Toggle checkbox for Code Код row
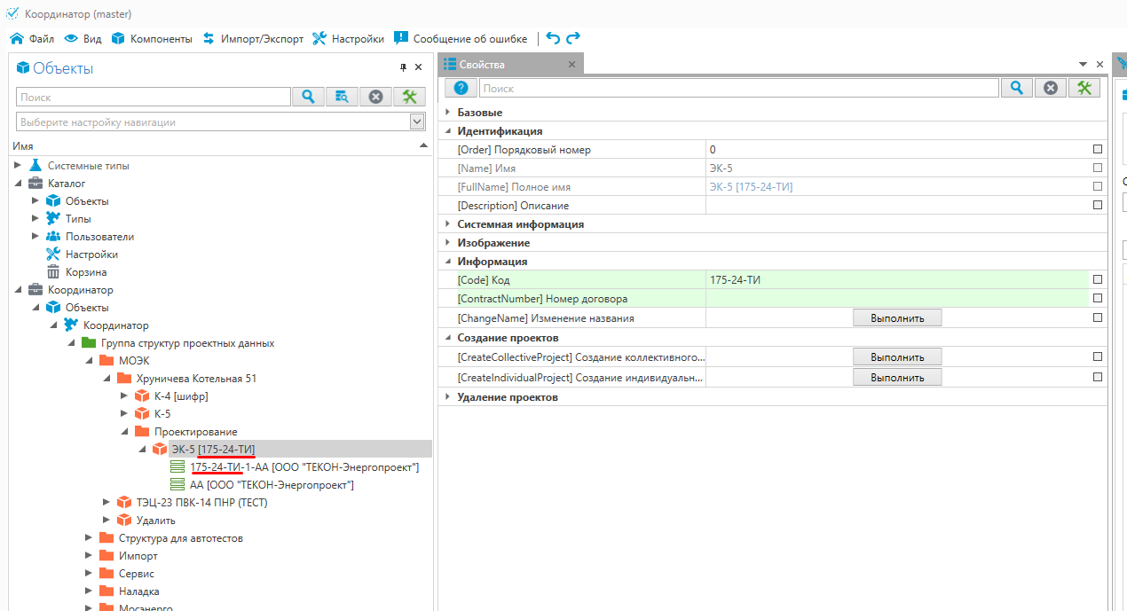Image resolution: width=1127 pixels, height=611 pixels. click(1098, 280)
